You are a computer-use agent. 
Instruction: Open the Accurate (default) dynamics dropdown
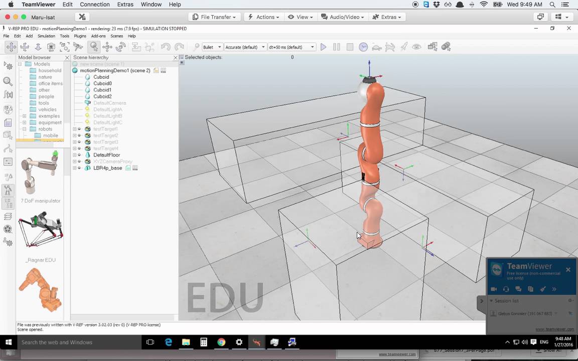coord(245,47)
